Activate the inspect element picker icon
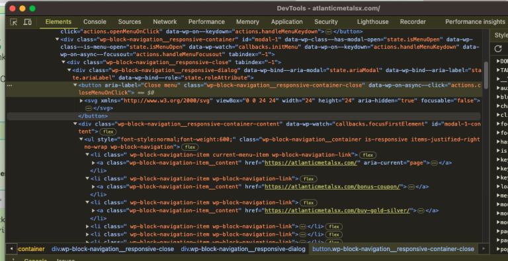 point(13,22)
